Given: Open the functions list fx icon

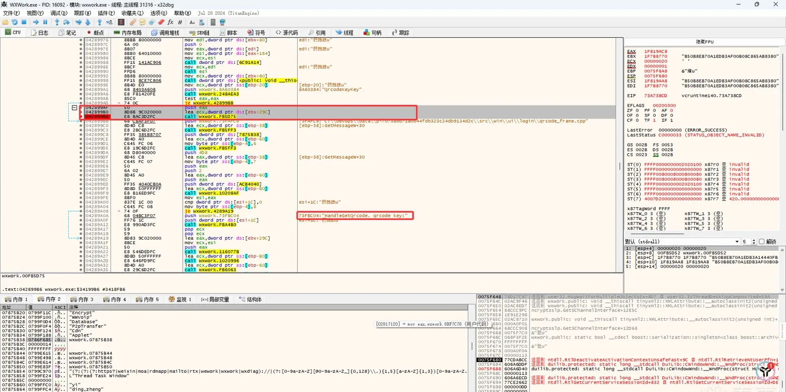Looking at the screenshot, I should click(170, 22).
